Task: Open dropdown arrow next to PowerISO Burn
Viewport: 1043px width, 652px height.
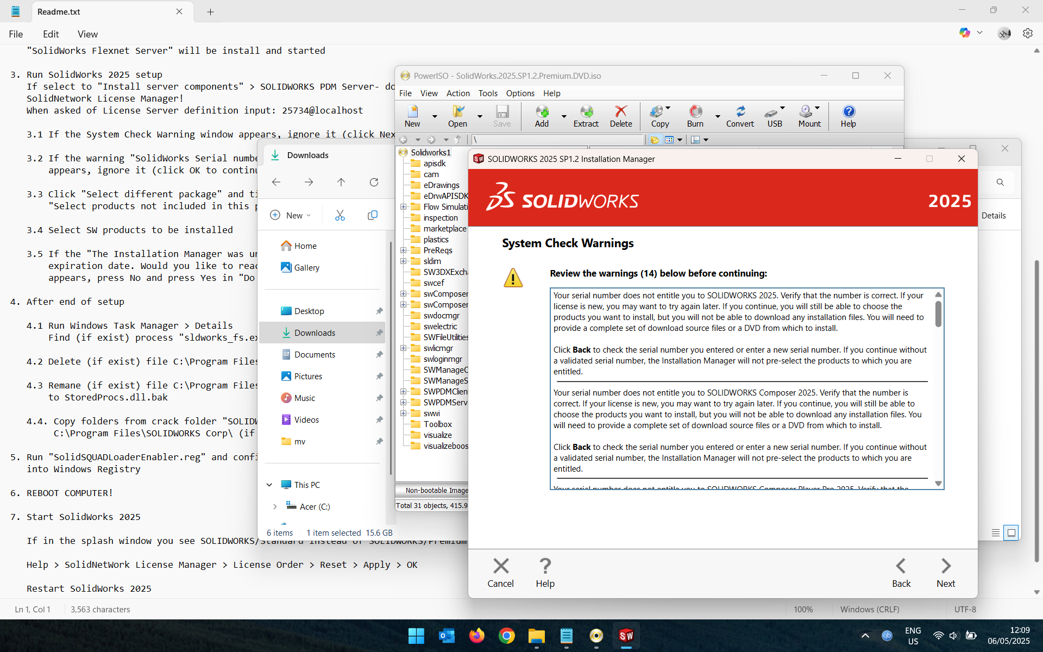Action: click(718, 116)
